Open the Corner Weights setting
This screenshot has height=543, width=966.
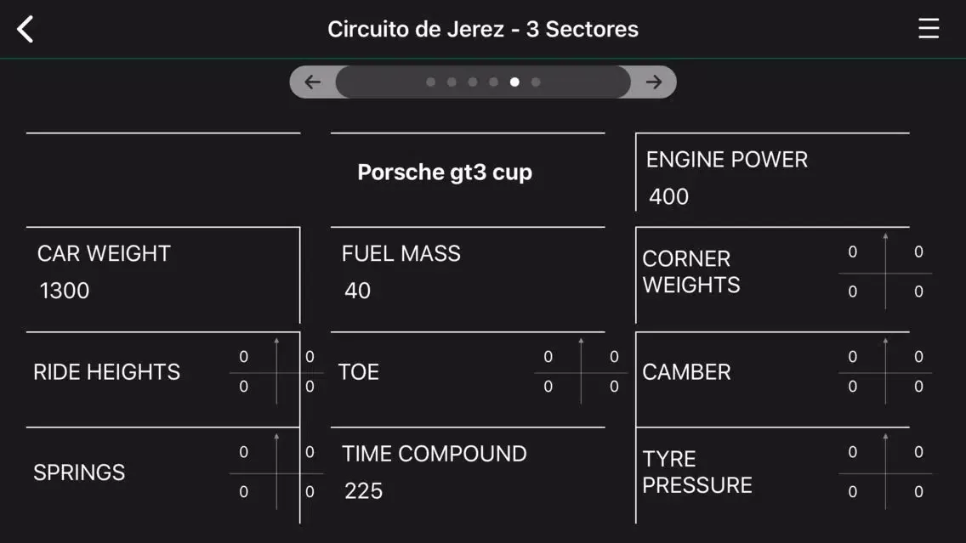[x=691, y=272]
